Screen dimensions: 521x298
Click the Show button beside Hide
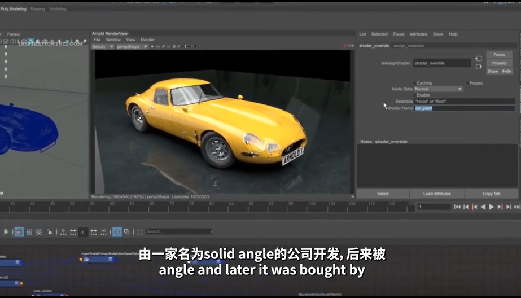pos(493,72)
